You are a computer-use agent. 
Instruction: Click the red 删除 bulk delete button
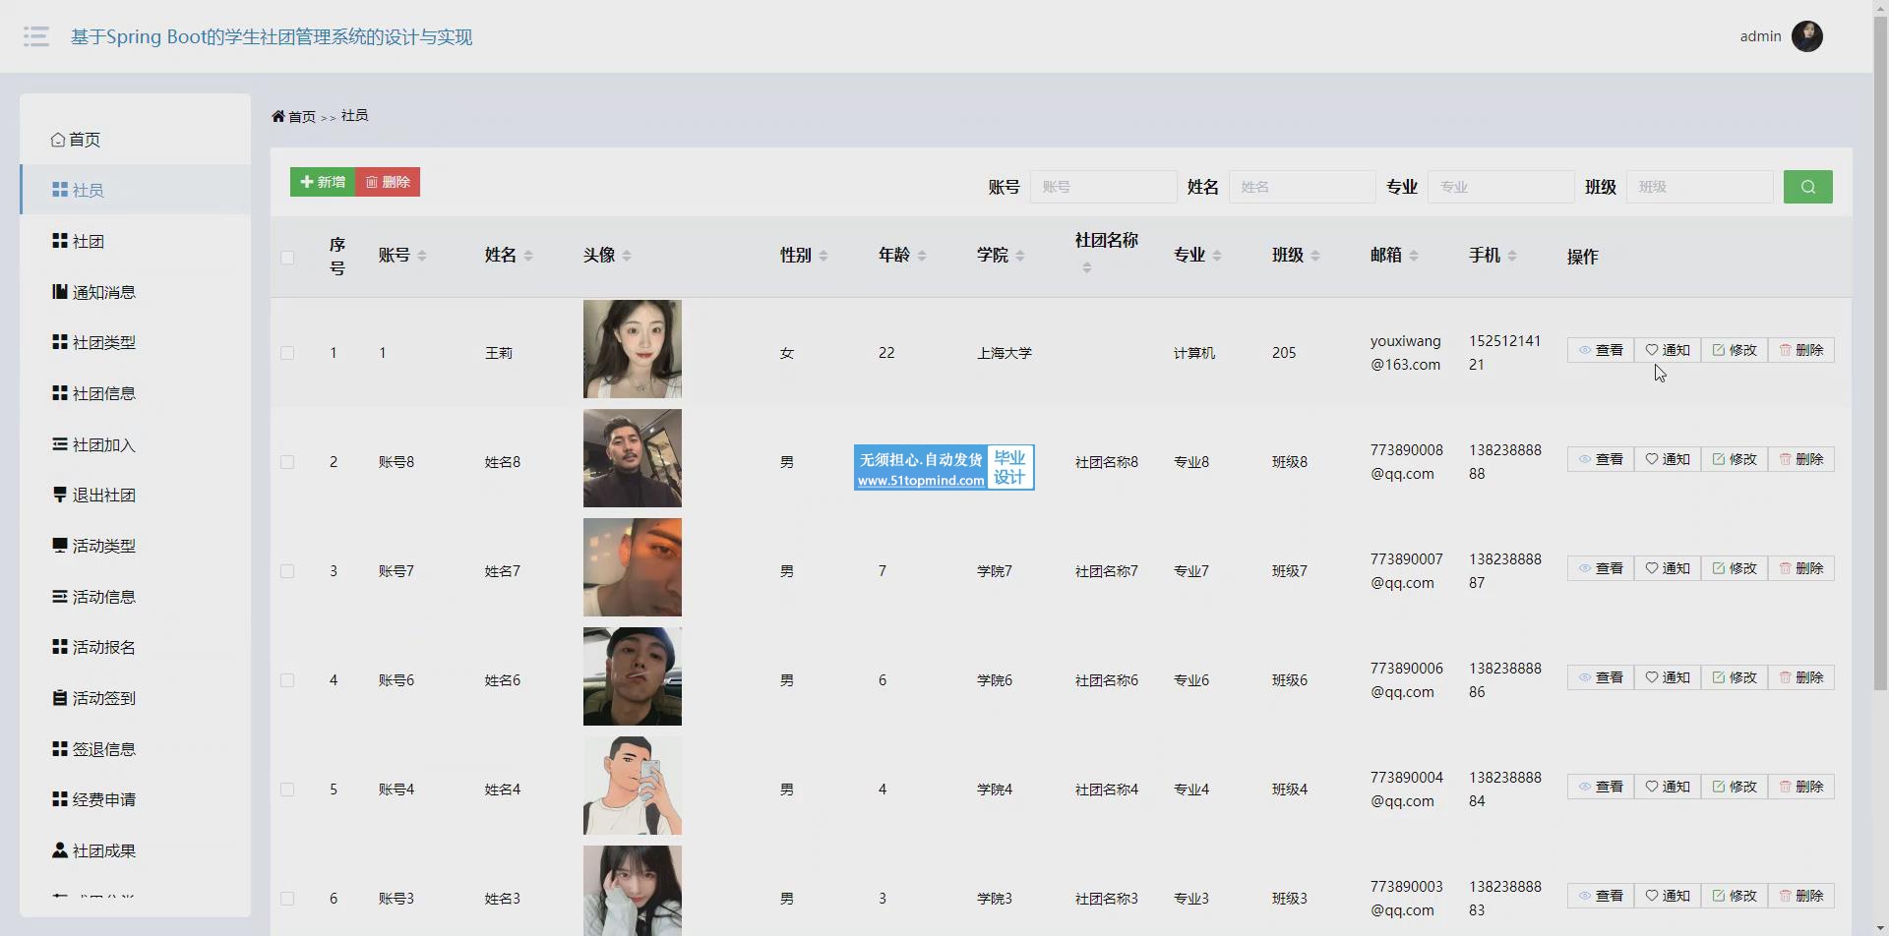point(388,182)
